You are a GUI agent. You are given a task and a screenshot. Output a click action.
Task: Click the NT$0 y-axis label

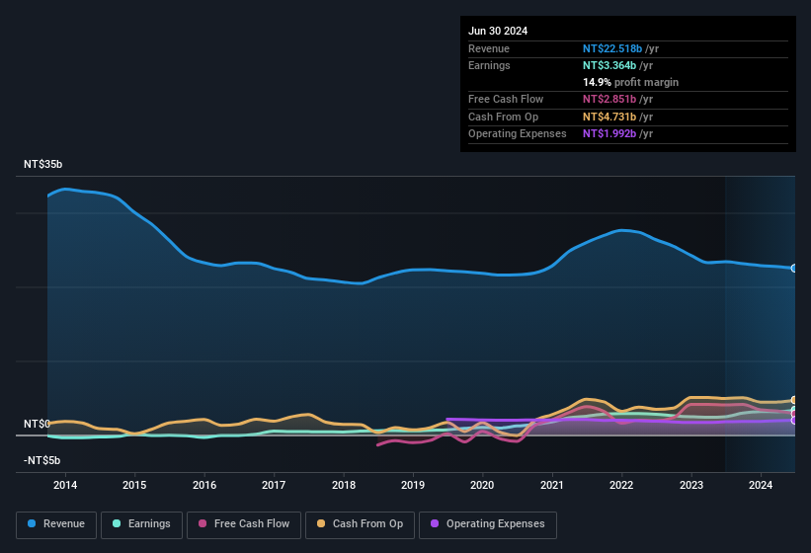coord(37,424)
